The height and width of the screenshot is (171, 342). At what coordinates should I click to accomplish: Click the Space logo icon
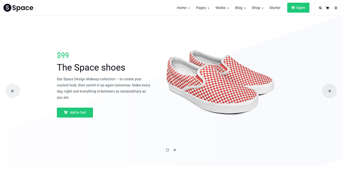(x=7, y=8)
